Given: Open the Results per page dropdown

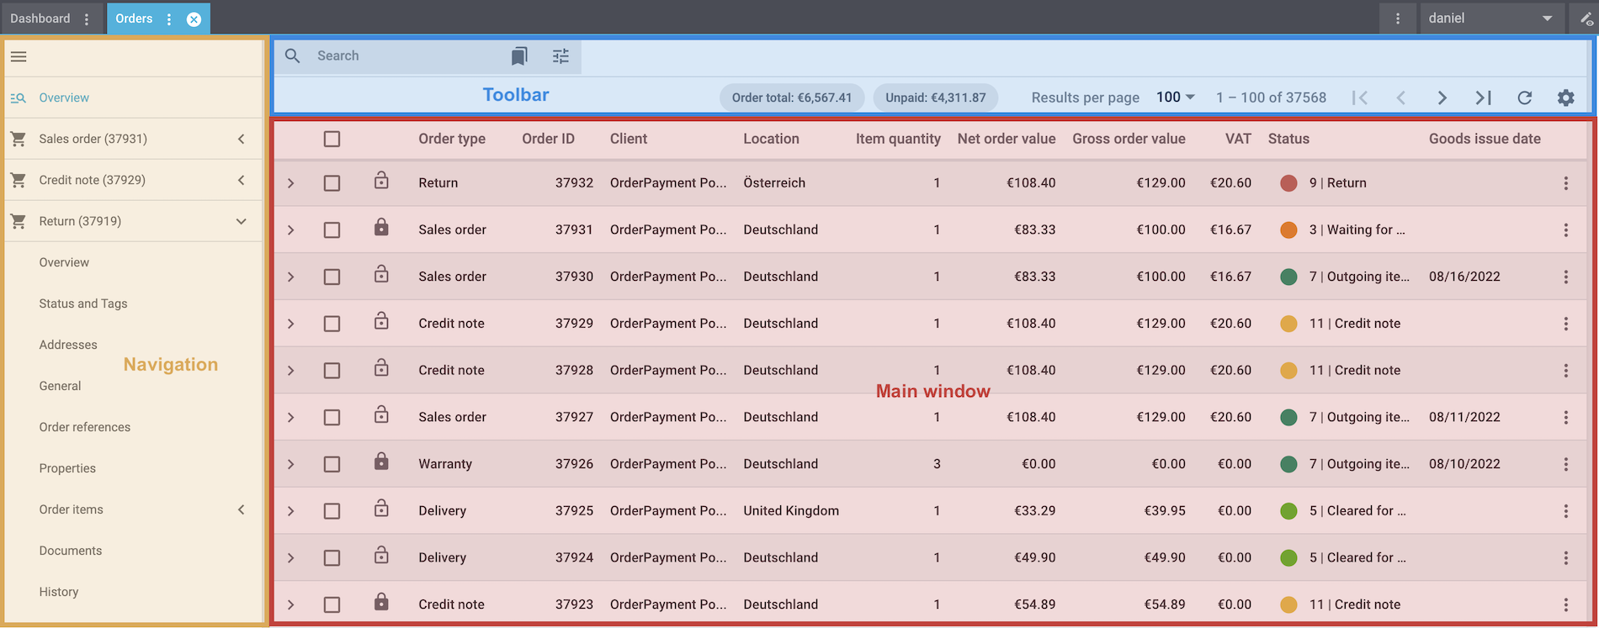Looking at the screenshot, I should [x=1175, y=98].
